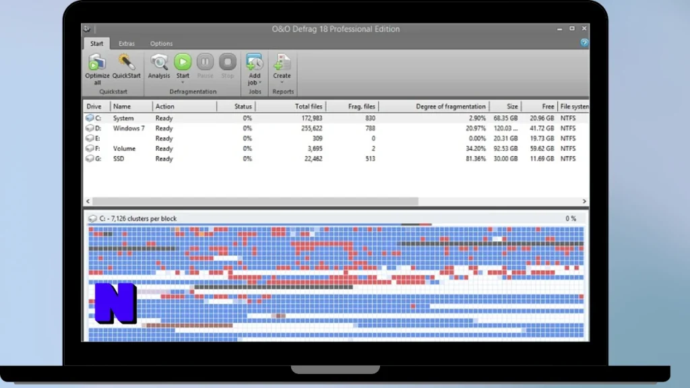
Task: Click the Stop defragmentation icon
Action: click(x=228, y=62)
